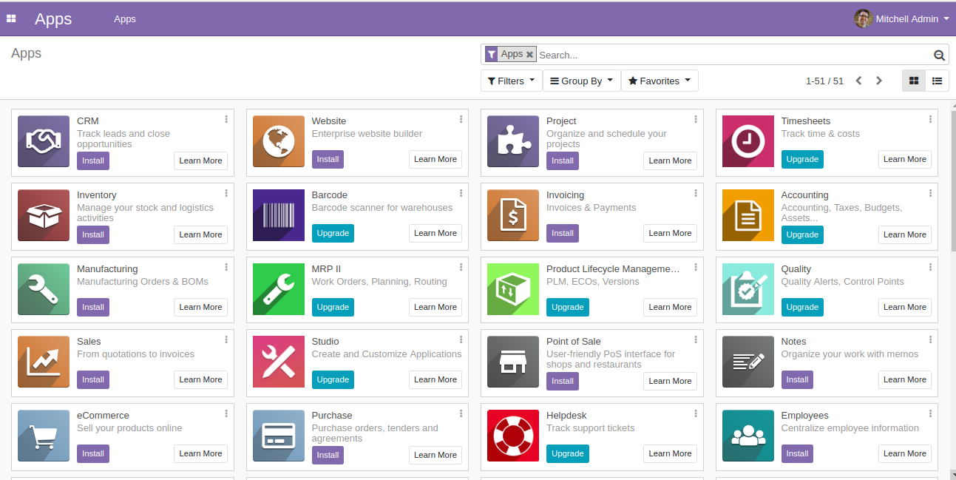The image size is (956, 480).
Task: Expand the Filters dropdown
Action: click(x=511, y=81)
